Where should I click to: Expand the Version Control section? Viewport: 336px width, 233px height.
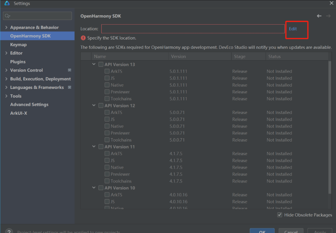(6, 70)
